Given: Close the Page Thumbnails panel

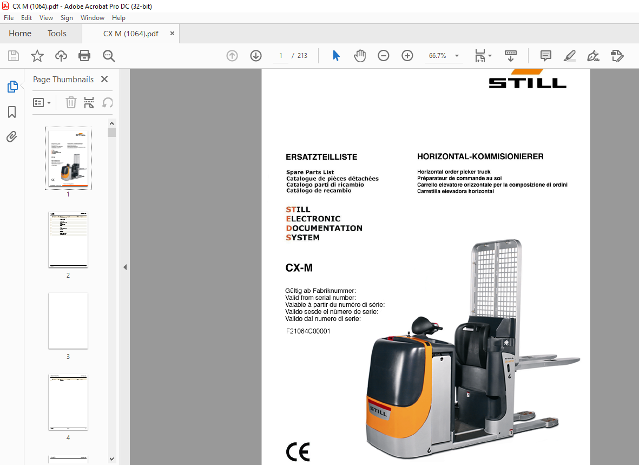Looking at the screenshot, I should click(104, 79).
